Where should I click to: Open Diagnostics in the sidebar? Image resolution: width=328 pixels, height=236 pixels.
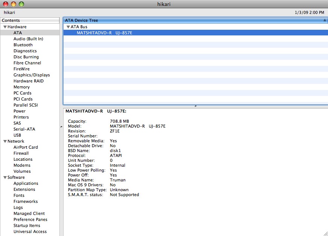25,51
